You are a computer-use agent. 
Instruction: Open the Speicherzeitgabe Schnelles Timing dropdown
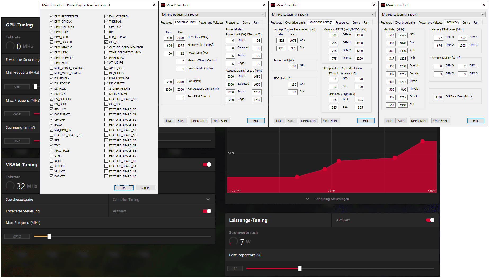pyautogui.click(x=162, y=199)
